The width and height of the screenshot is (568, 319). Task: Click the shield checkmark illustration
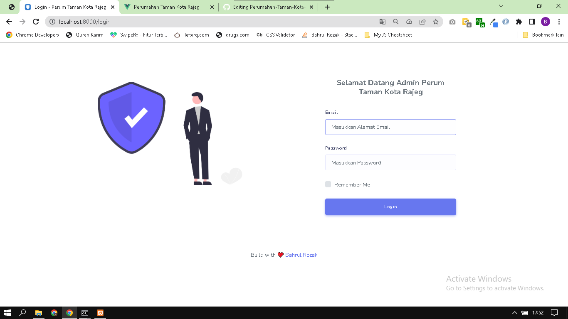[131, 118]
